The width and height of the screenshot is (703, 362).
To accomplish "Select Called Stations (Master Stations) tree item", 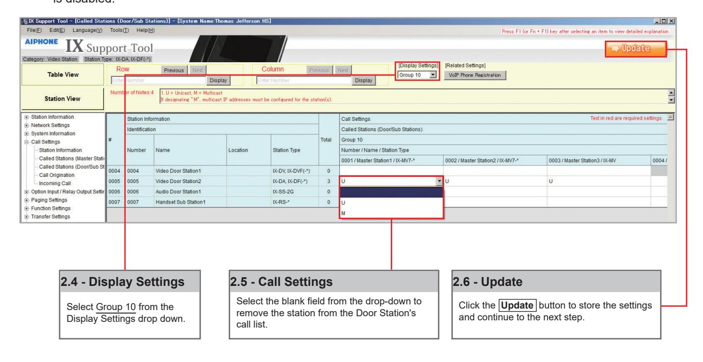I will (x=72, y=158).
